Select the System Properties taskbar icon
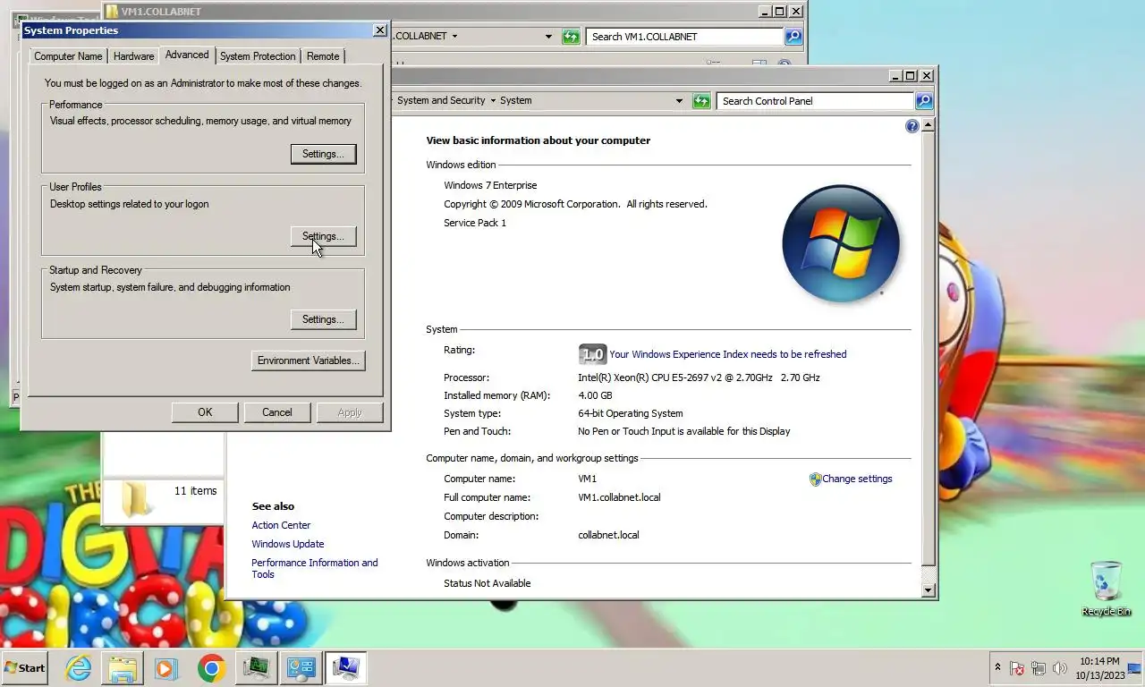 (x=345, y=668)
